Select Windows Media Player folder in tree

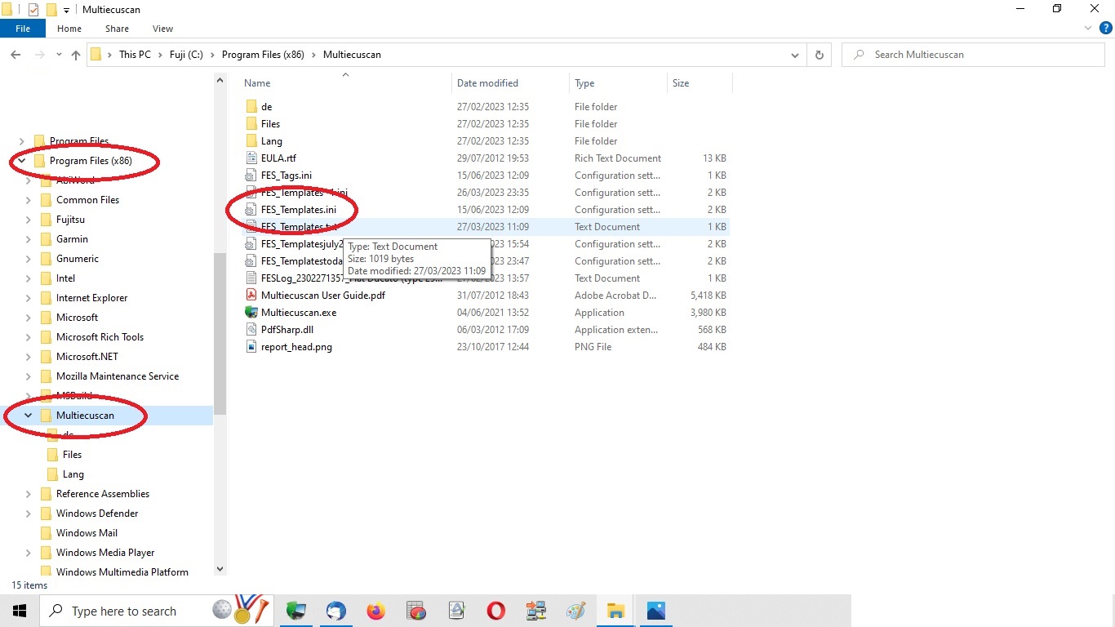tap(105, 553)
